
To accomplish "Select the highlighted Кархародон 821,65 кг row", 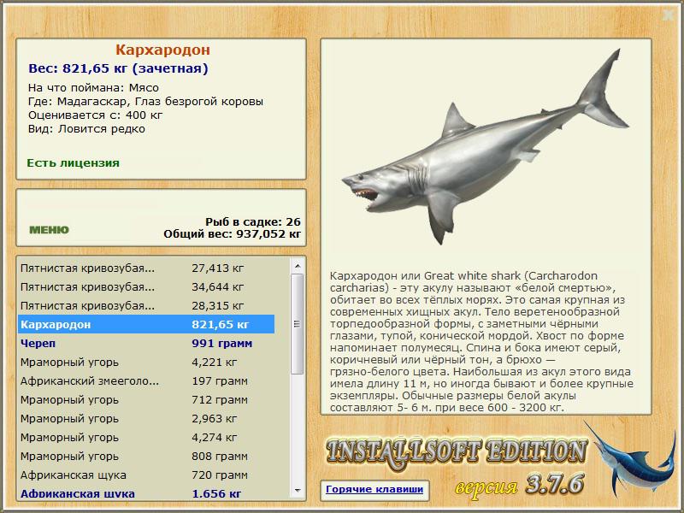I will (x=146, y=325).
